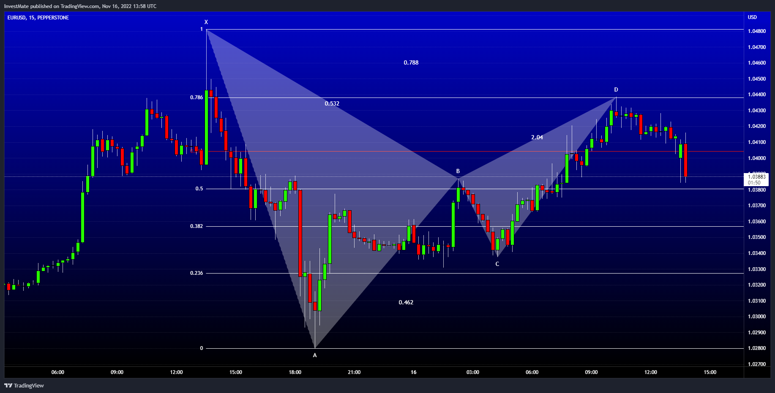Click the date label 16 on time axis
The image size is (775, 393).
click(x=413, y=372)
